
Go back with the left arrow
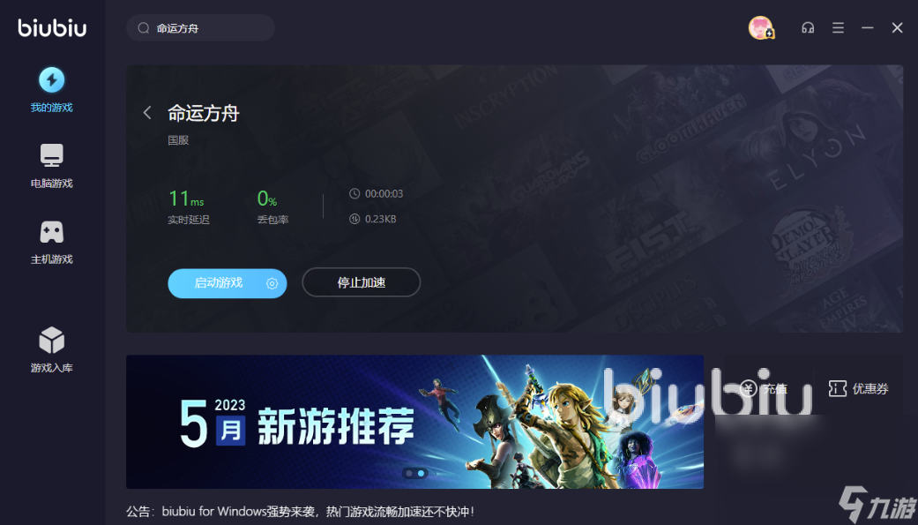(147, 113)
